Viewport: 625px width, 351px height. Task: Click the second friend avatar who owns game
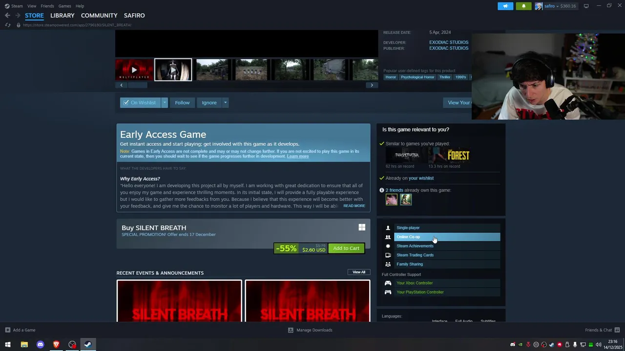point(406,199)
